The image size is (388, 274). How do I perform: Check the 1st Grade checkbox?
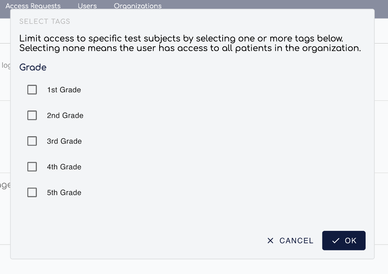[32, 90]
